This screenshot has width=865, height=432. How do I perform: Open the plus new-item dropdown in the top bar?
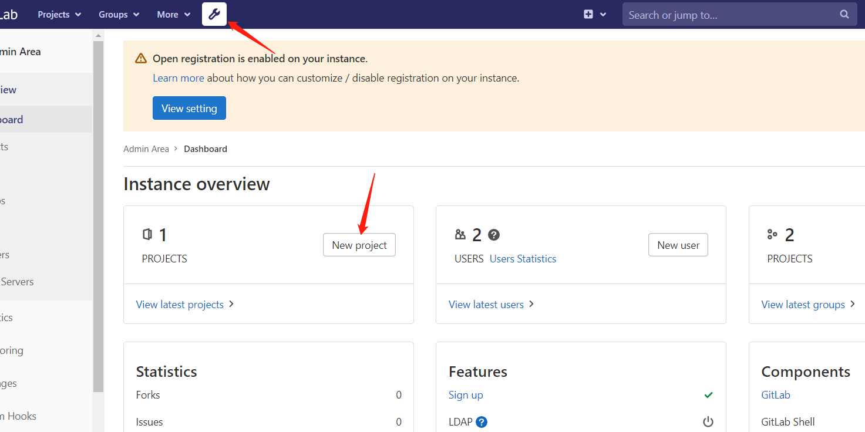click(595, 15)
